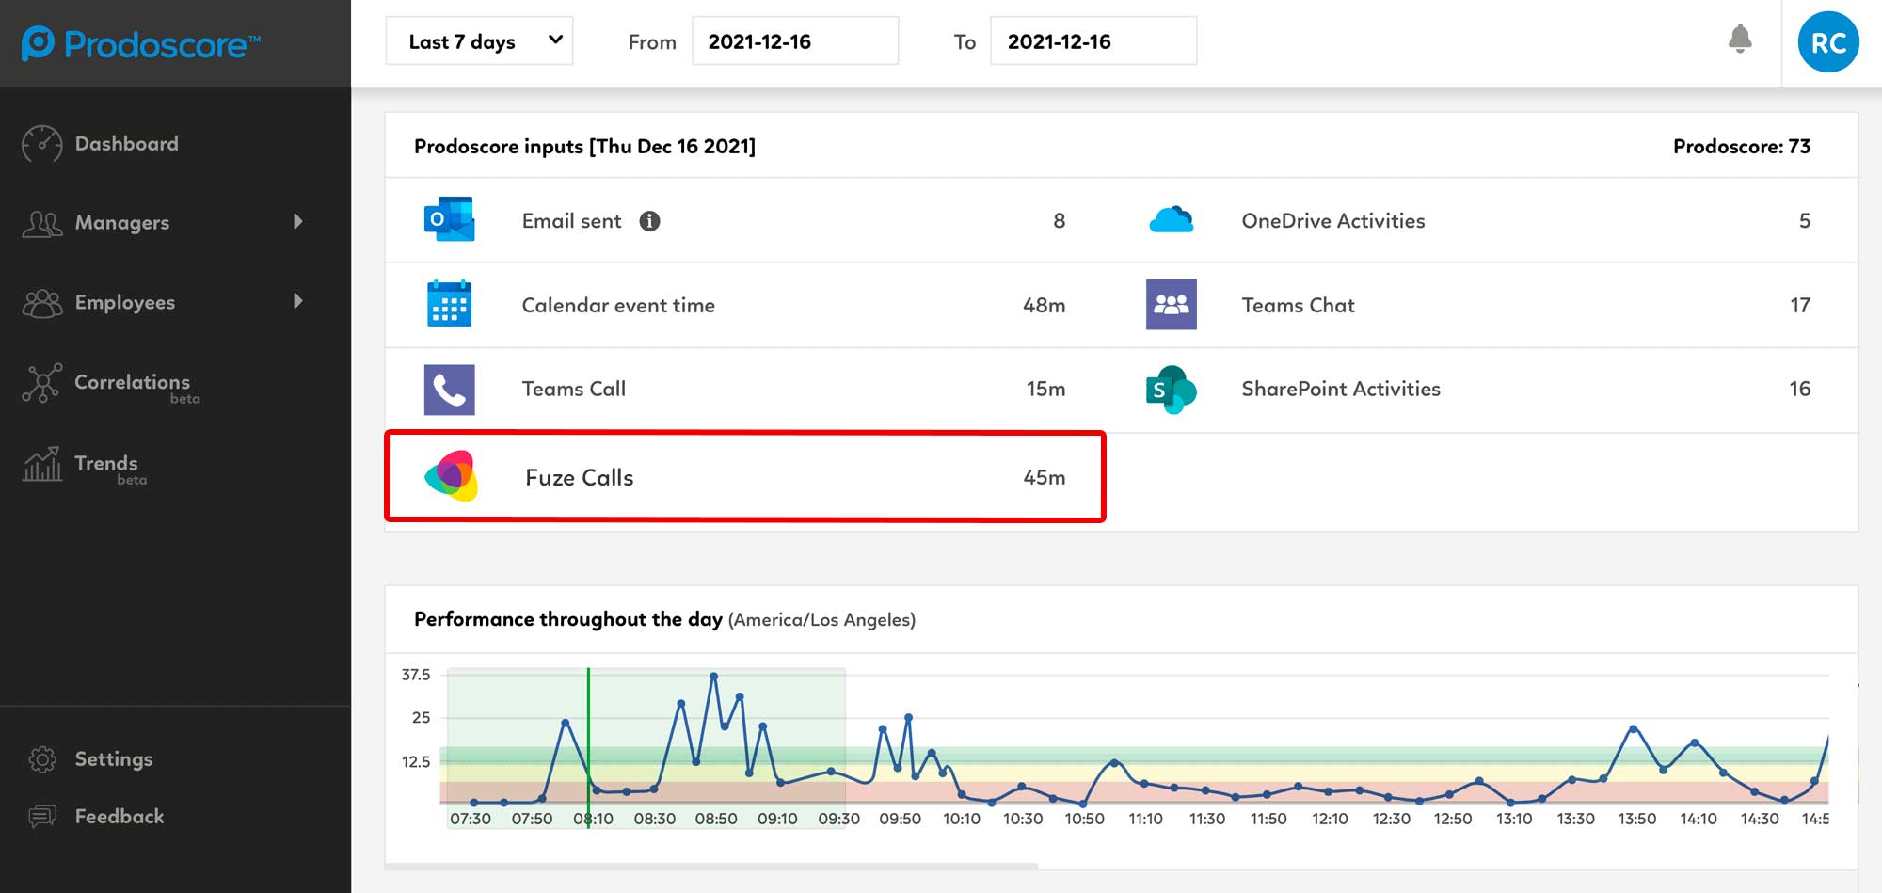Open the Dashboard gauge icon
1882x893 pixels.
[42, 144]
